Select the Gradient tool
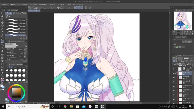Viewport: 194px width, 109px height. 2,57
